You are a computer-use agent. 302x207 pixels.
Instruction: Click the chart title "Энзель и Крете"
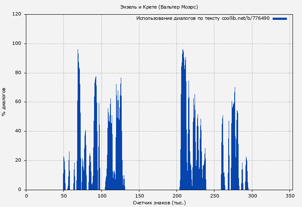point(159,7)
